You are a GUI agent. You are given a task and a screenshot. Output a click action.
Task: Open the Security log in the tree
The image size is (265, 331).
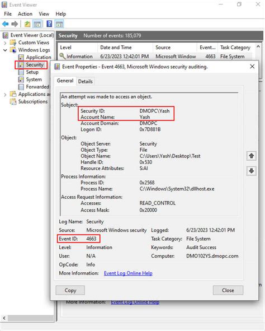tap(35, 64)
